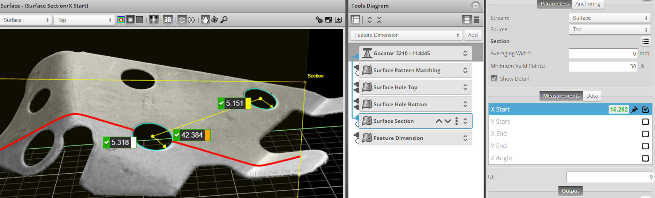Screen dimensions: 655x198
Task: Expand the Surface Hole Top tool
Action: click(465, 87)
